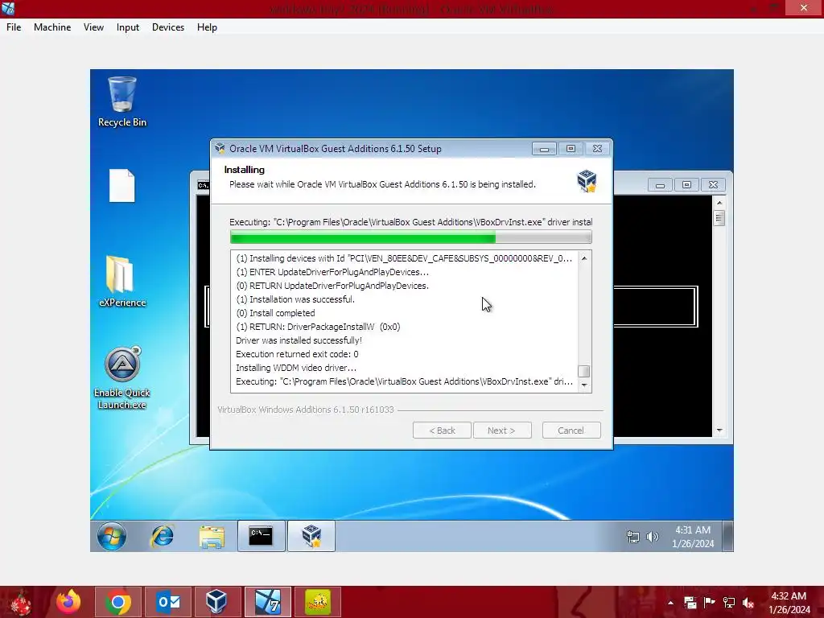Click the install log scrollbar thumb
This screenshot has width=824, height=618.
(584, 371)
